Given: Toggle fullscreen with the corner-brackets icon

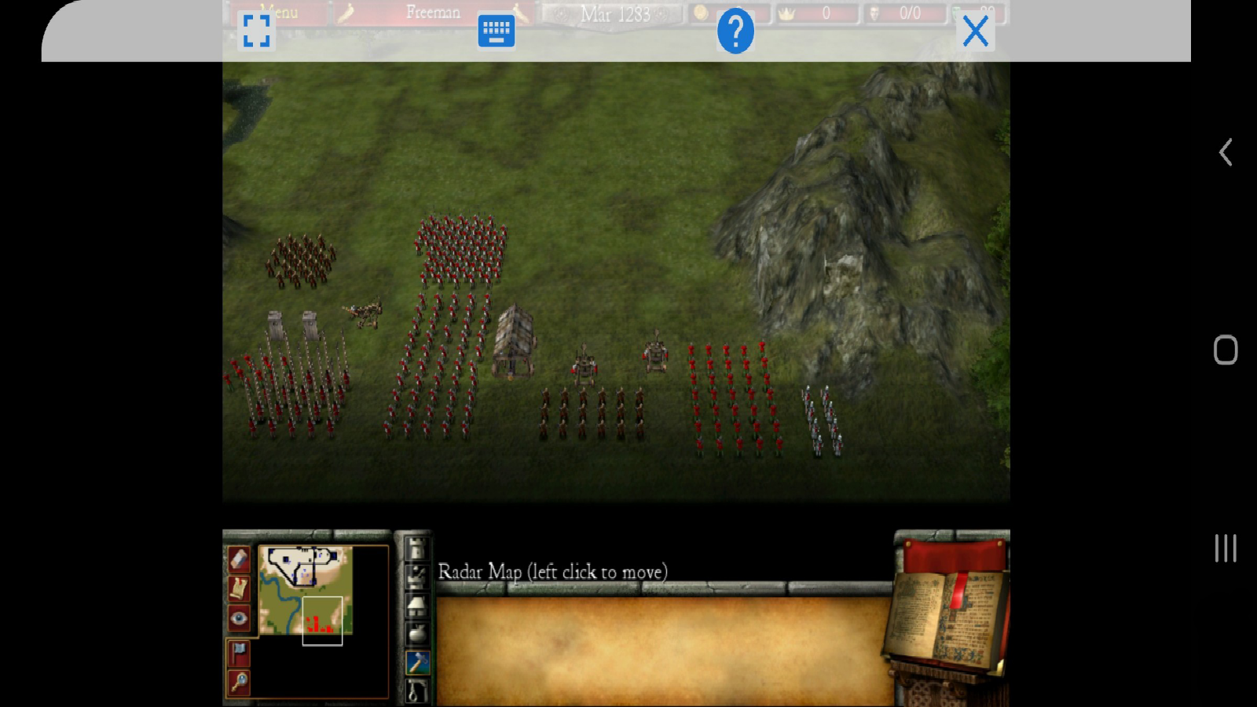Looking at the screenshot, I should click(x=256, y=31).
